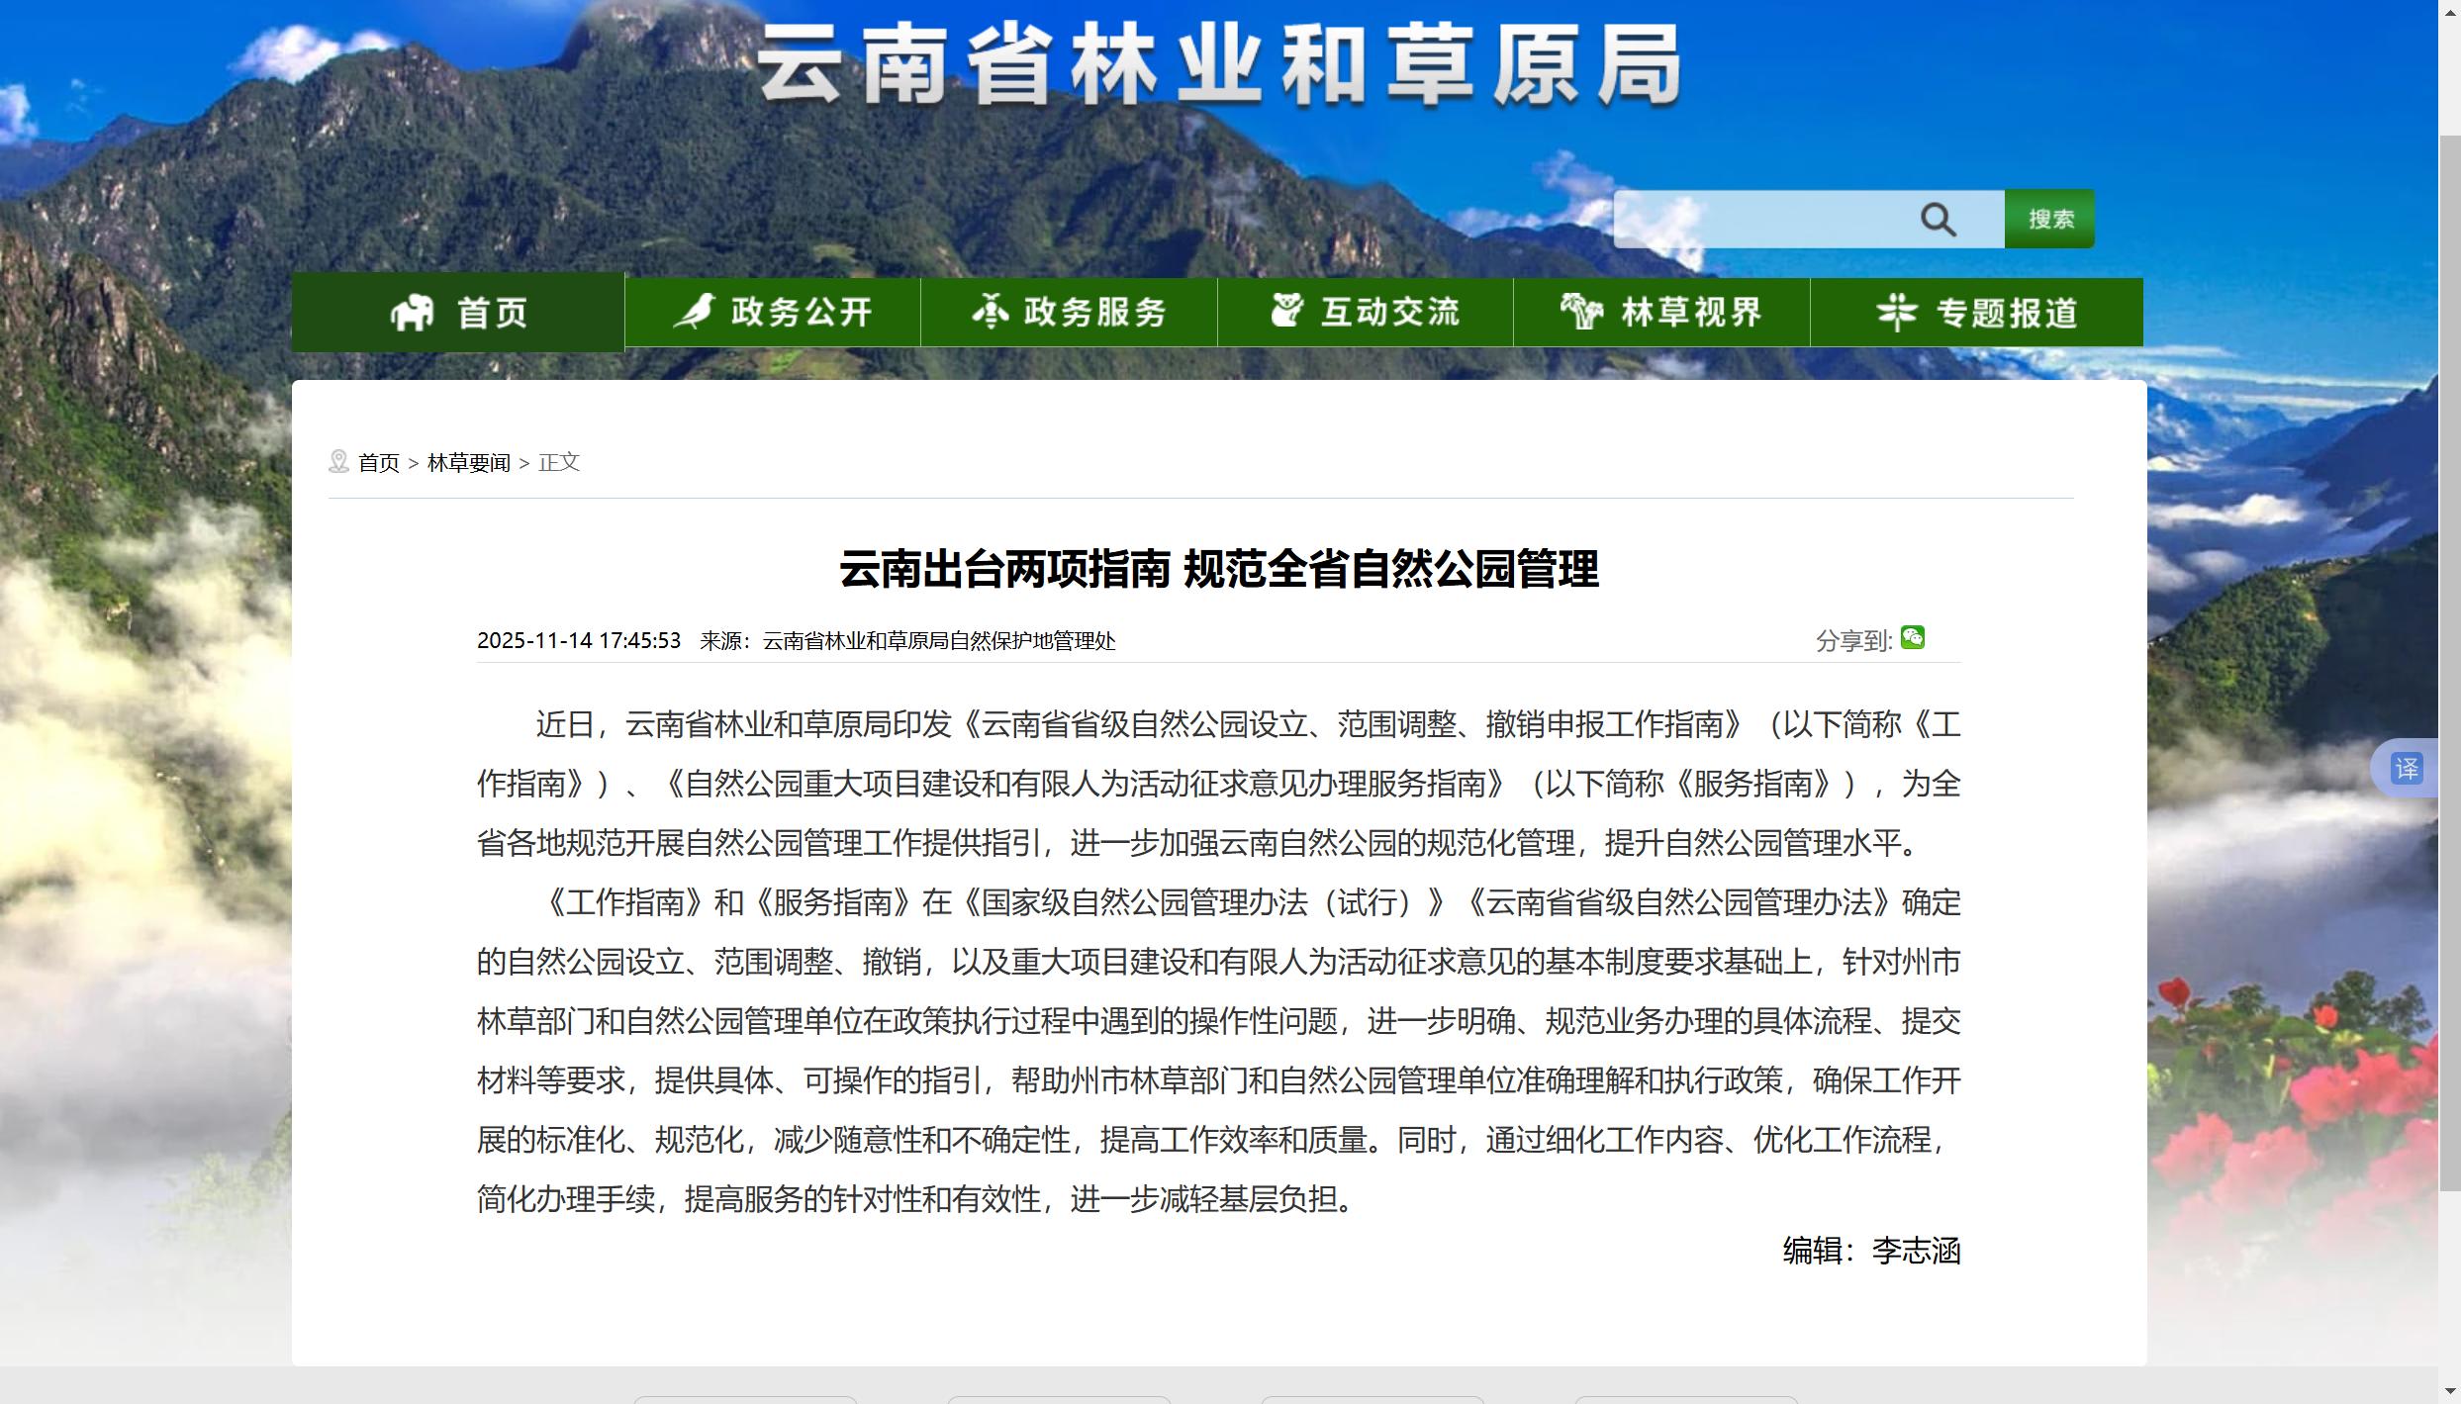This screenshot has width=2461, height=1404.
Task: Click the bird icon beside 政务公开
Action: (x=696, y=312)
